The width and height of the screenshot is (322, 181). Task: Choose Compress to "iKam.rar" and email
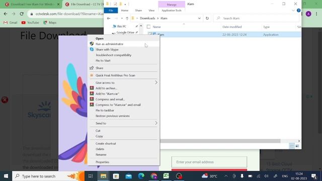coord(124,105)
